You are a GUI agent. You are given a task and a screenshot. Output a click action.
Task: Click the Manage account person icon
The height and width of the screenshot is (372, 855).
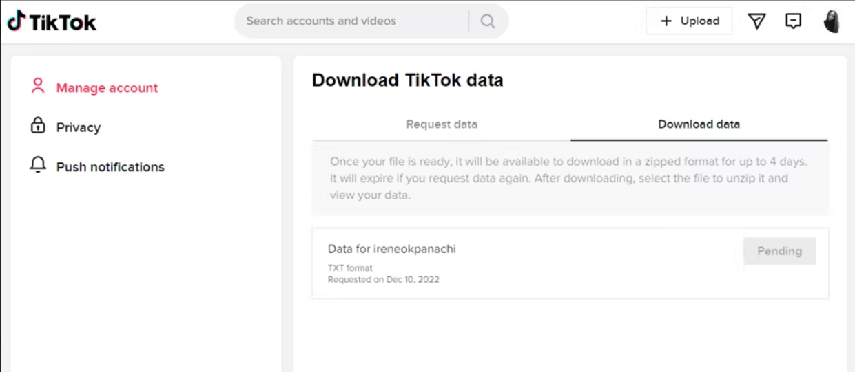click(x=38, y=87)
